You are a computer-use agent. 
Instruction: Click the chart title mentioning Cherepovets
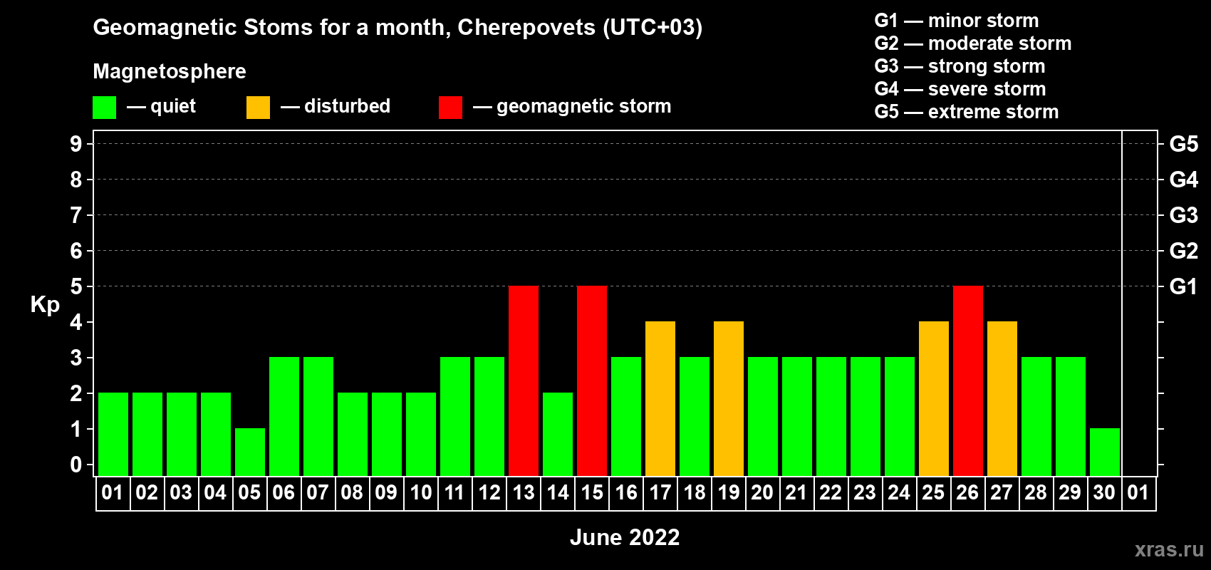[x=397, y=28]
